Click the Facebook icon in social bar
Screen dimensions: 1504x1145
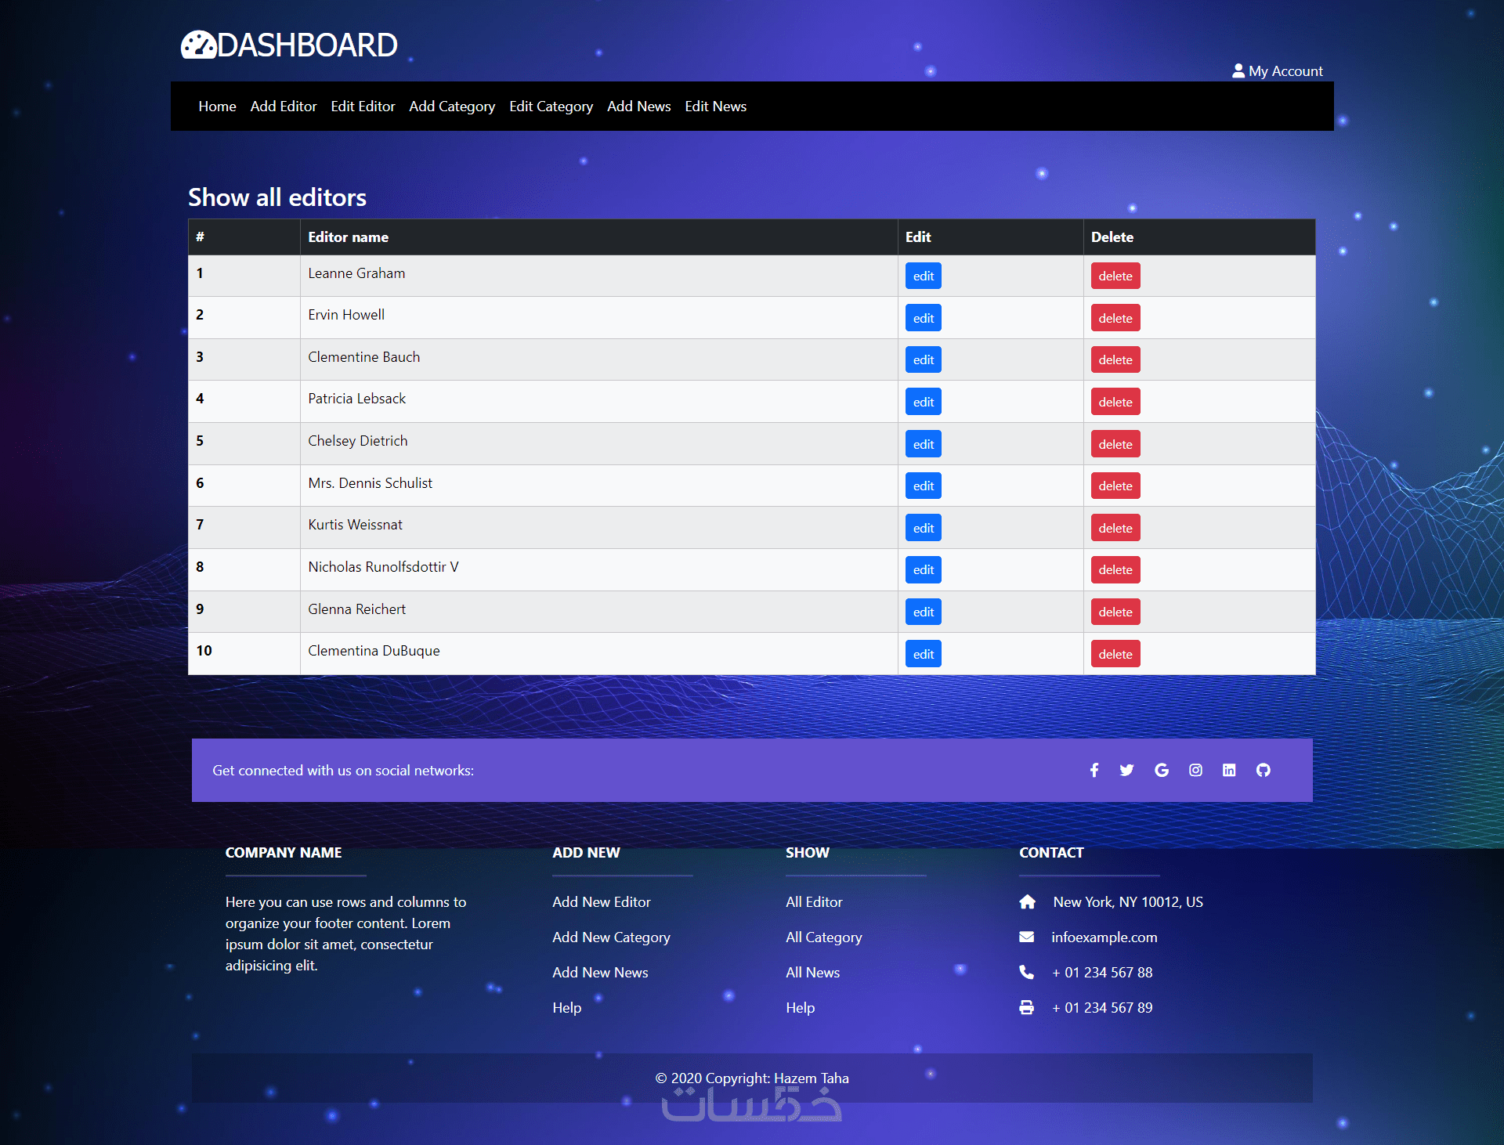click(1094, 770)
